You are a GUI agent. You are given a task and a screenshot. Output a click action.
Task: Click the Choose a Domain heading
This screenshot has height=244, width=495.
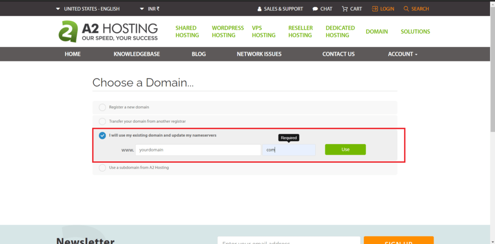[x=143, y=83]
